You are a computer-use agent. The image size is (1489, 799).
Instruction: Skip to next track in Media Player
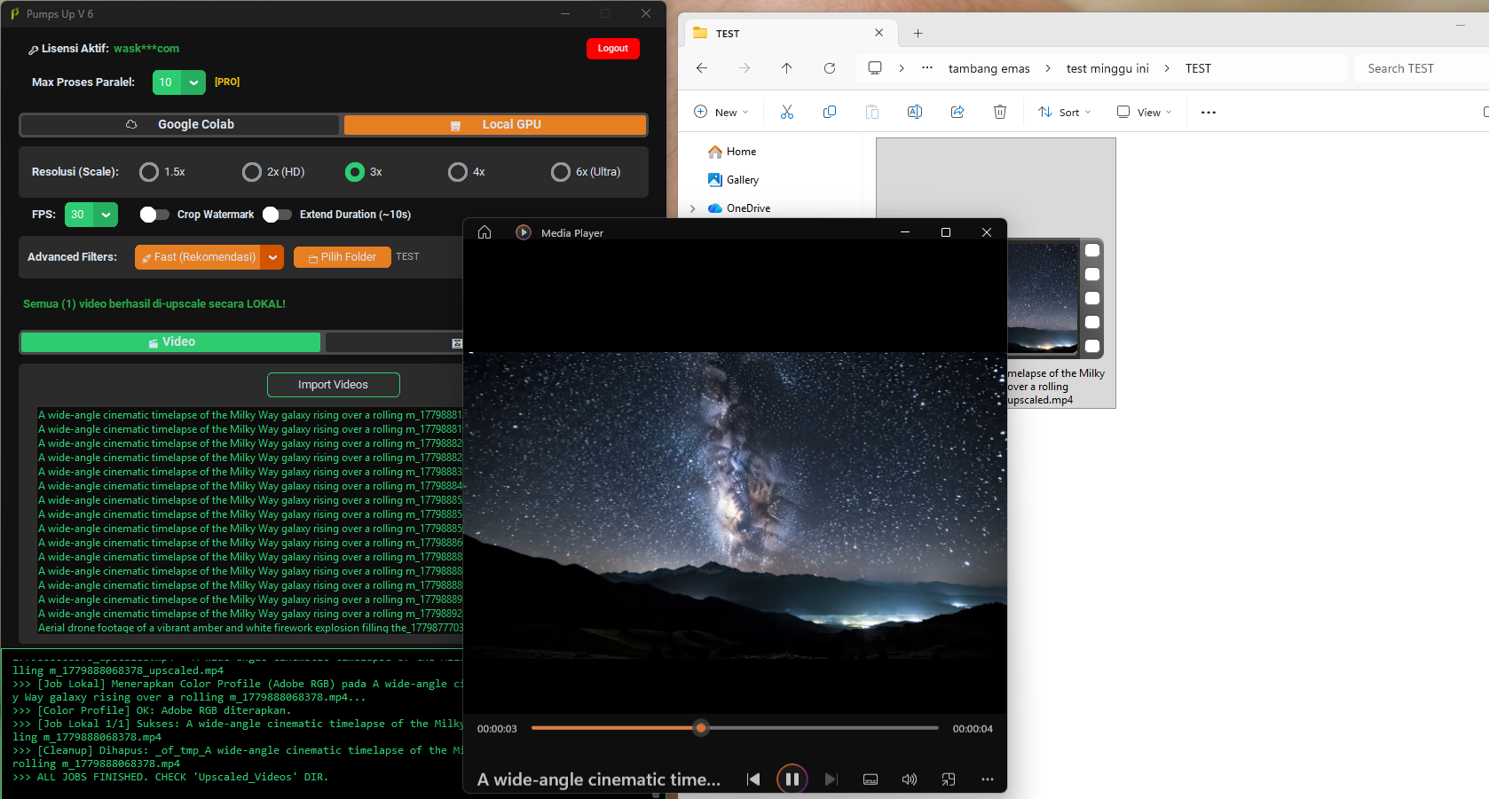[x=831, y=779]
